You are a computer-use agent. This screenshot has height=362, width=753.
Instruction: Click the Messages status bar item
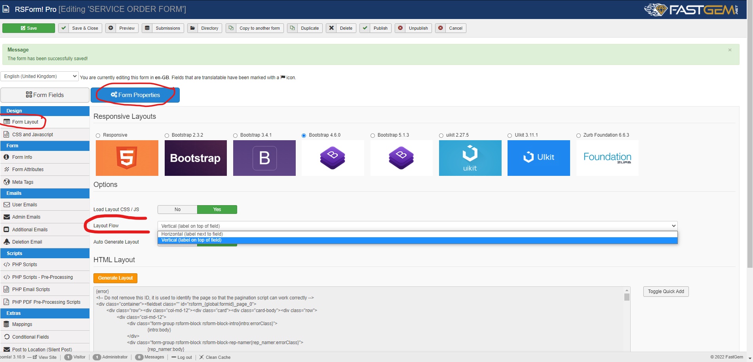(x=150, y=357)
